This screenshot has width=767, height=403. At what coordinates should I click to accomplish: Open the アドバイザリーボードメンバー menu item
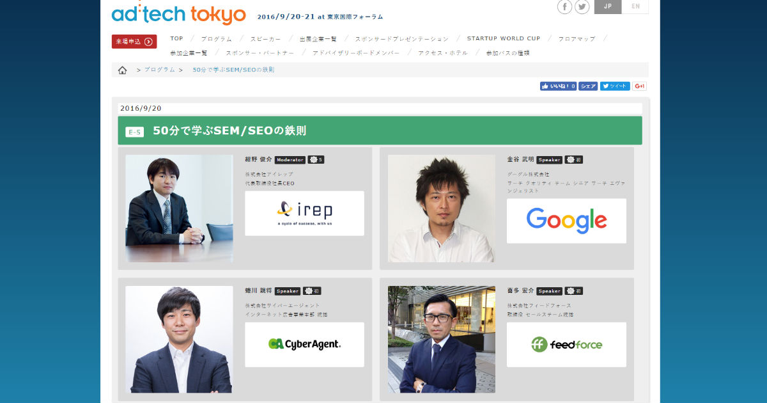pos(356,53)
